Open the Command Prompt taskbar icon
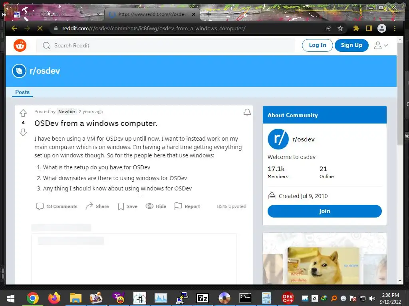 tap(245, 298)
